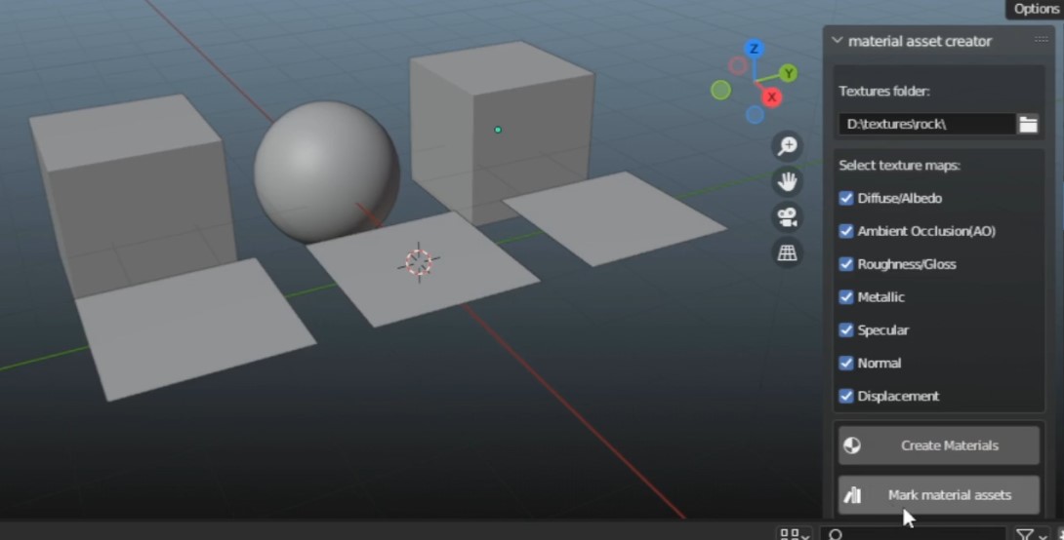Toggle the Roughness/Gloss checkbox
This screenshot has height=540, width=1064.
click(846, 264)
